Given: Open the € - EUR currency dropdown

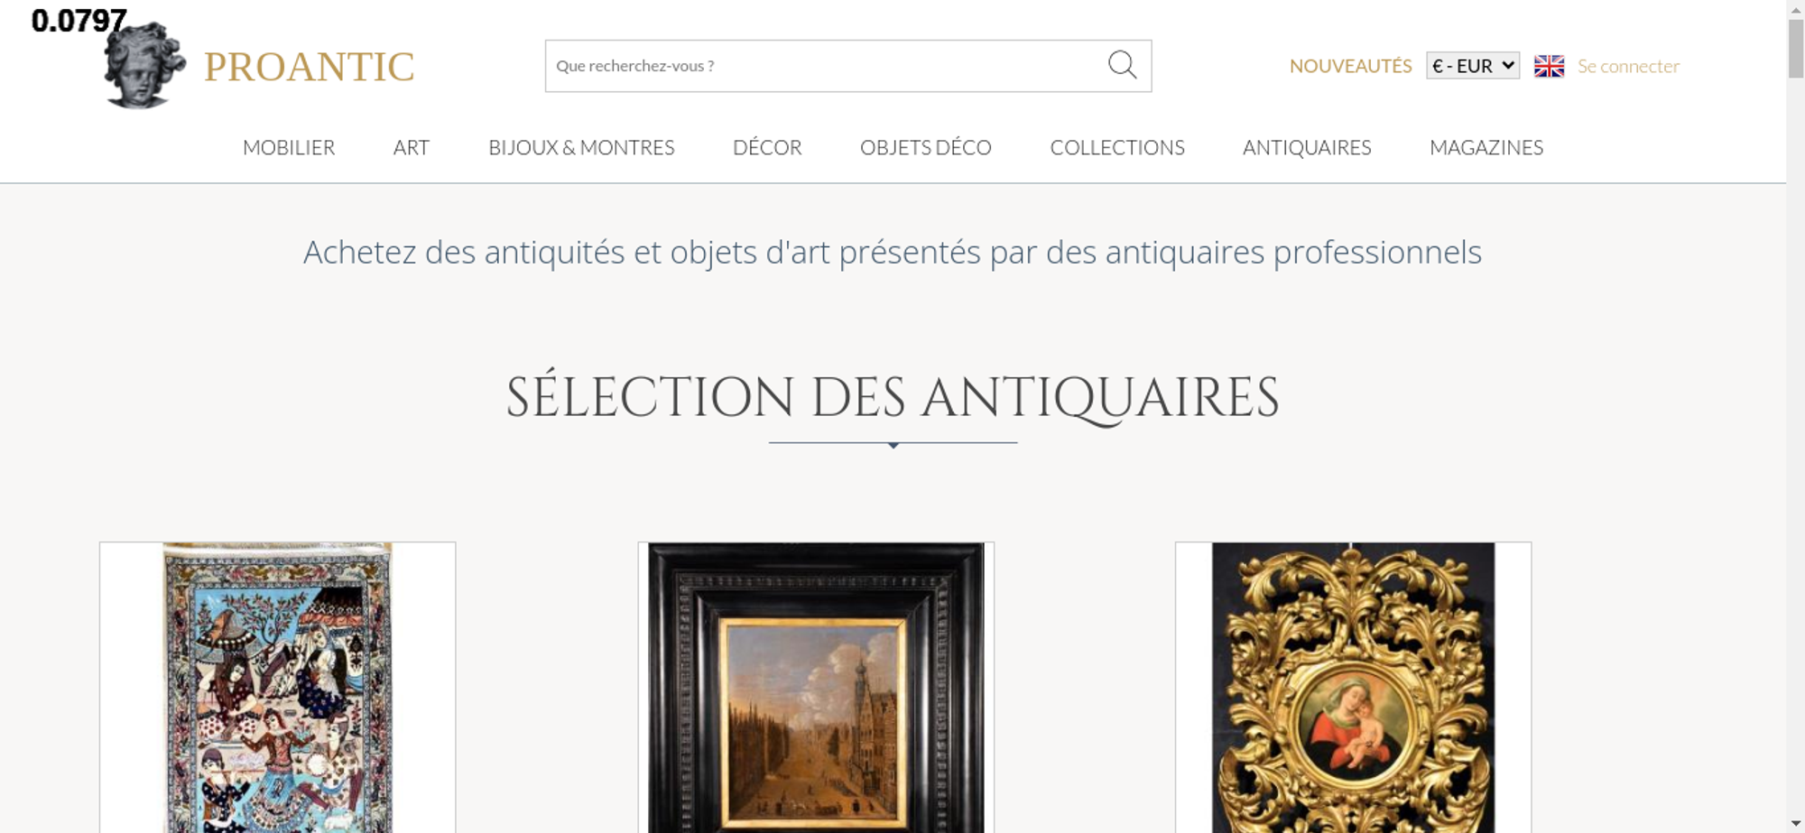Looking at the screenshot, I should click(1473, 66).
